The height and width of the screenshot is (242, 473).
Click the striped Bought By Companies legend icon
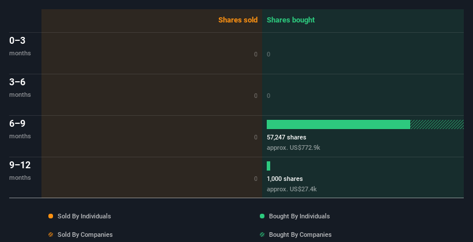click(x=262, y=235)
